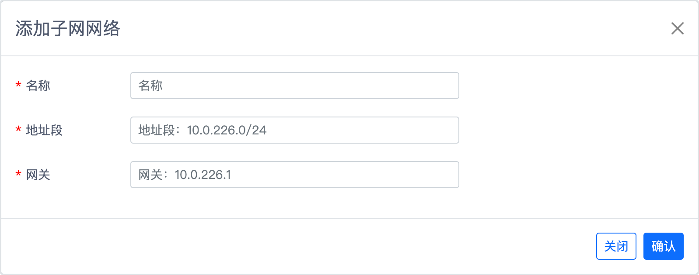
Task: Place cursor in the gateway address box
Action: pyautogui.click(x=295, y=175)
